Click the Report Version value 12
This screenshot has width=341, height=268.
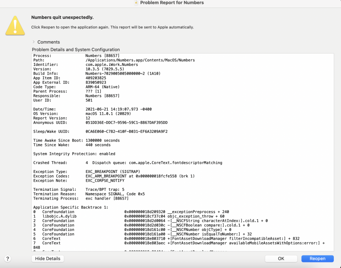tap(88, 118)
